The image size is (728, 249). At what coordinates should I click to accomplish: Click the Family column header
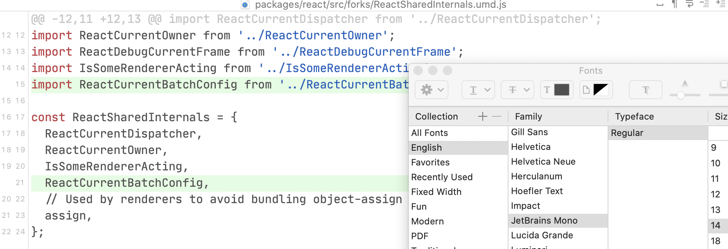click(x=528, y=117)
